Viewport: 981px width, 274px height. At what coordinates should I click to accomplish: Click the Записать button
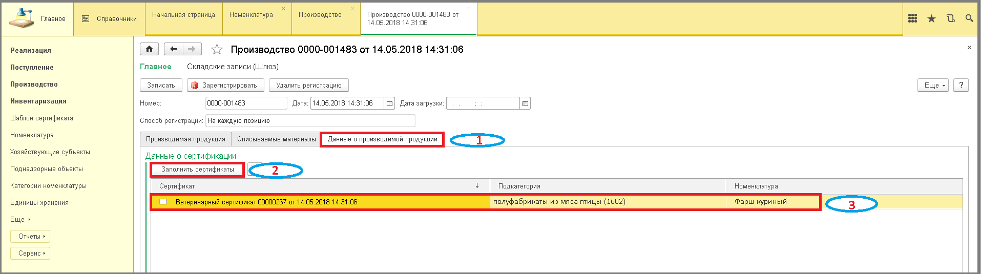click(161, 85)
